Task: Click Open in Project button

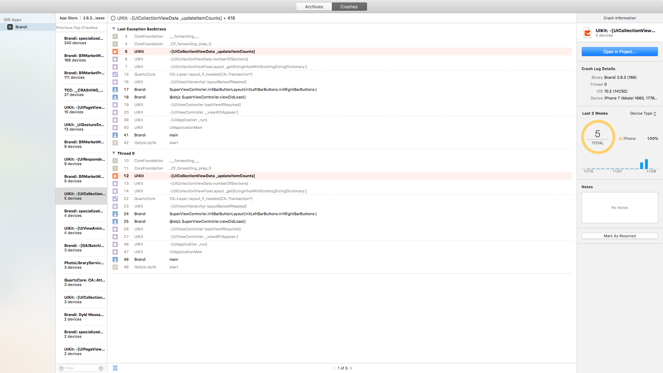Action: [x=619, y=52]
